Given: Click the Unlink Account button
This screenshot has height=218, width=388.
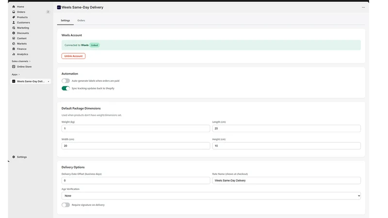Looking at the screenshot, I should tap(74, 56).
